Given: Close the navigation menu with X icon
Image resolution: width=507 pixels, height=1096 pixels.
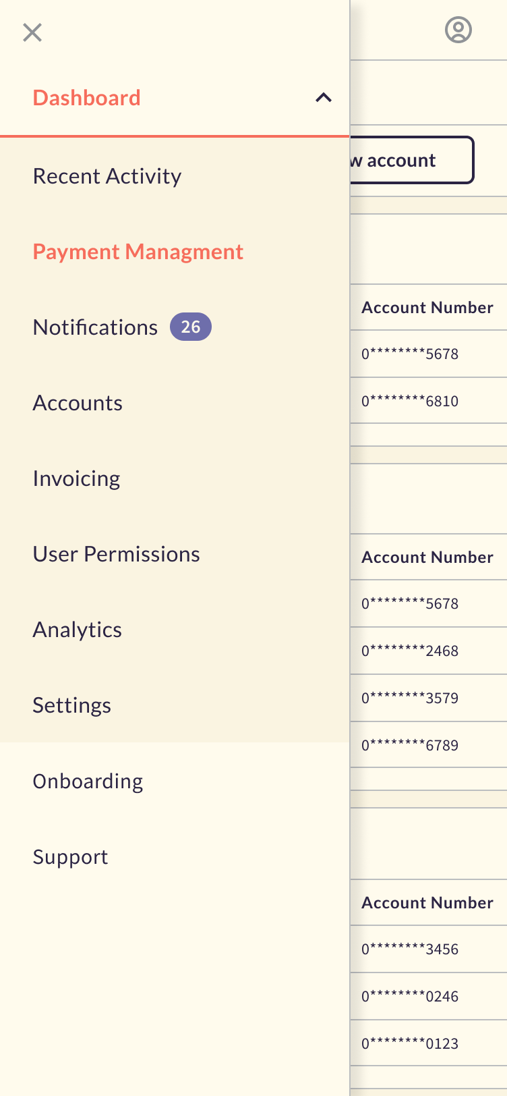Looking at the screenshot, I should [32, 32].
